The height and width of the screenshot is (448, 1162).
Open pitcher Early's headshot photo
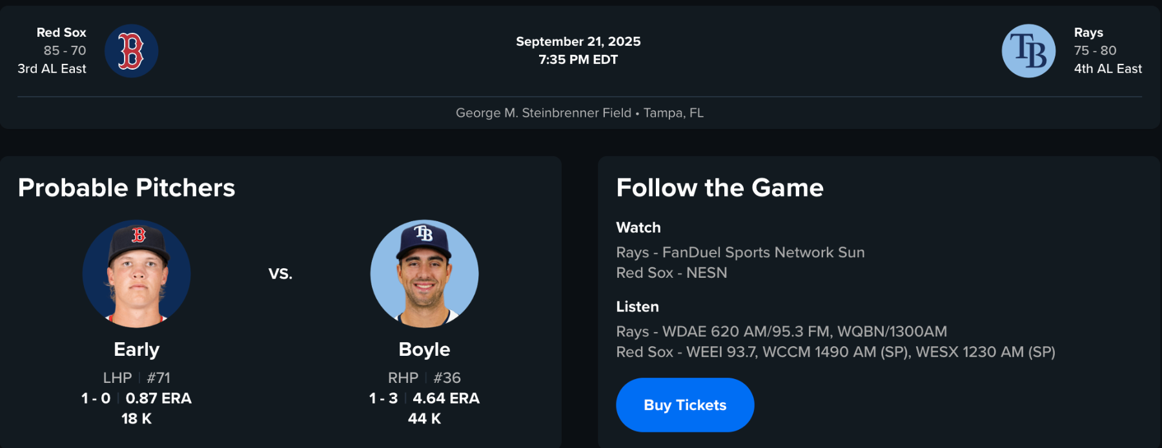pyautogui.click(x=137, y=274)
